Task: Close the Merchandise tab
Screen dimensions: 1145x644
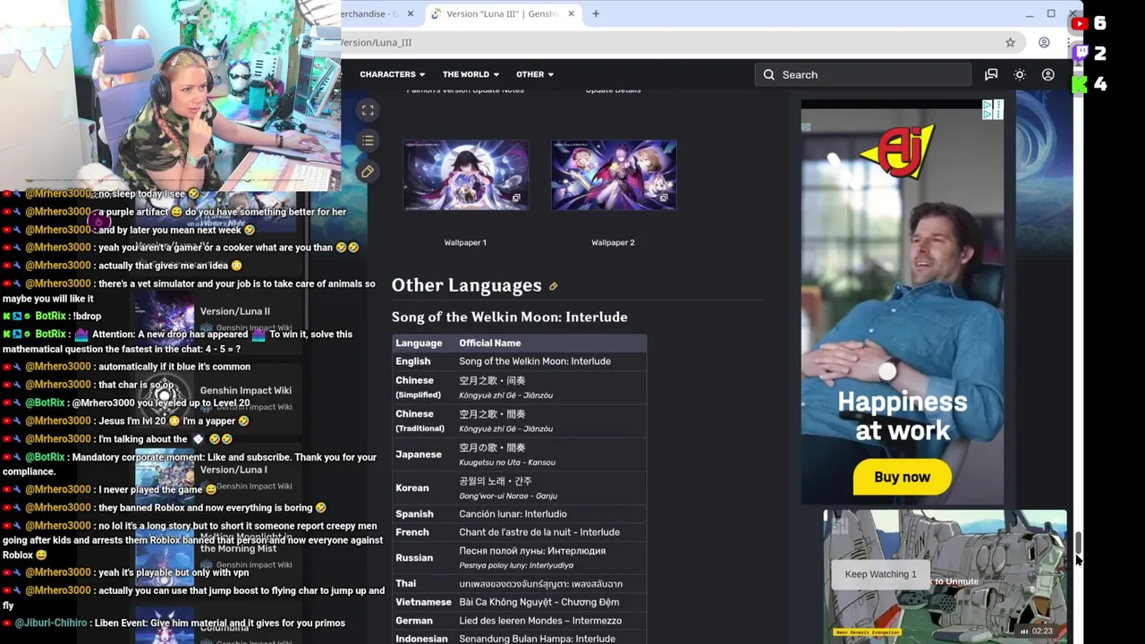Action: click(x=410, y=13)
